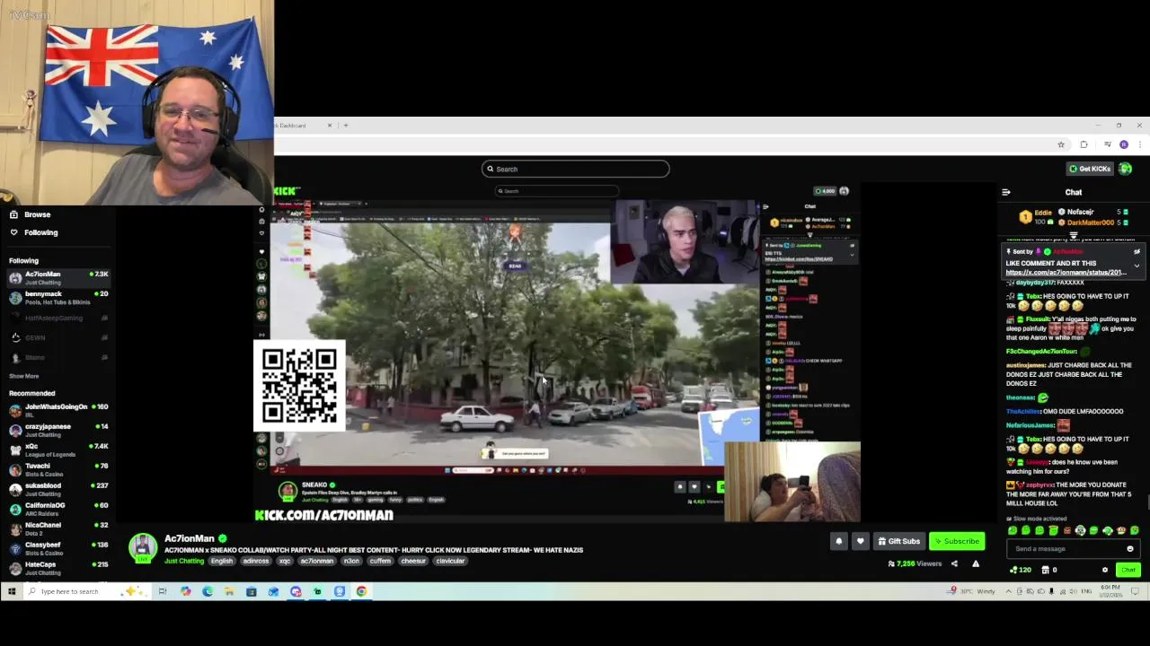Open a new browser tab
The width and height of the screenshot is (1150, 646).
[x=346, y=126]
